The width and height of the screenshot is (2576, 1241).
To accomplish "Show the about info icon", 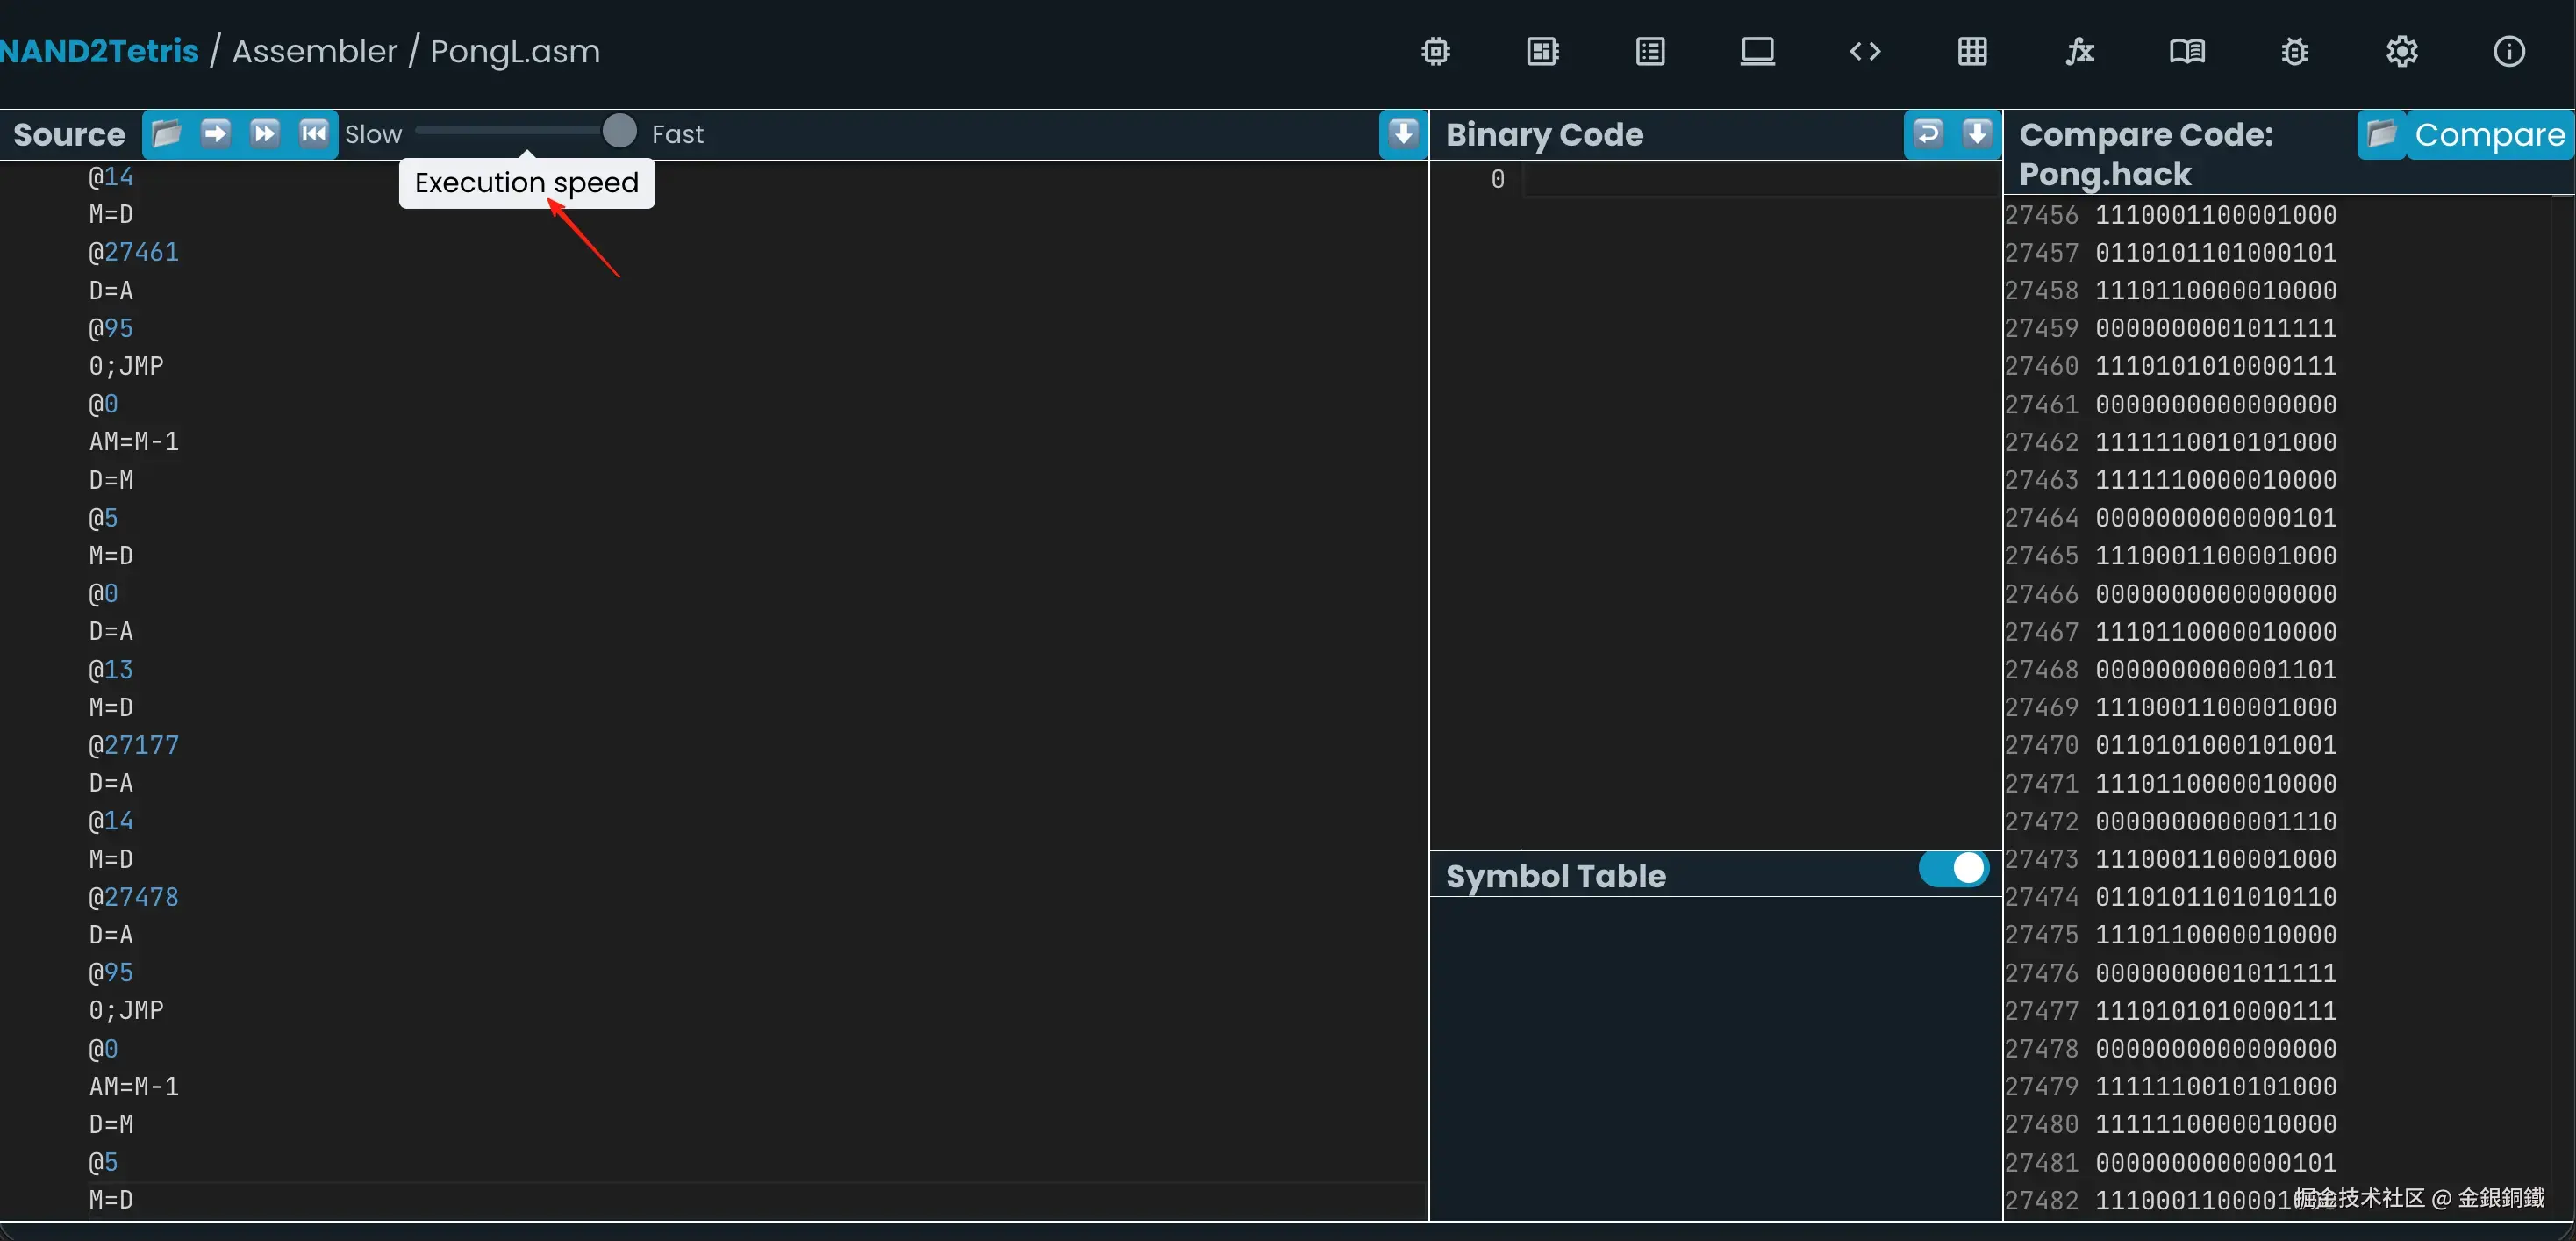I will [2509, 51].
